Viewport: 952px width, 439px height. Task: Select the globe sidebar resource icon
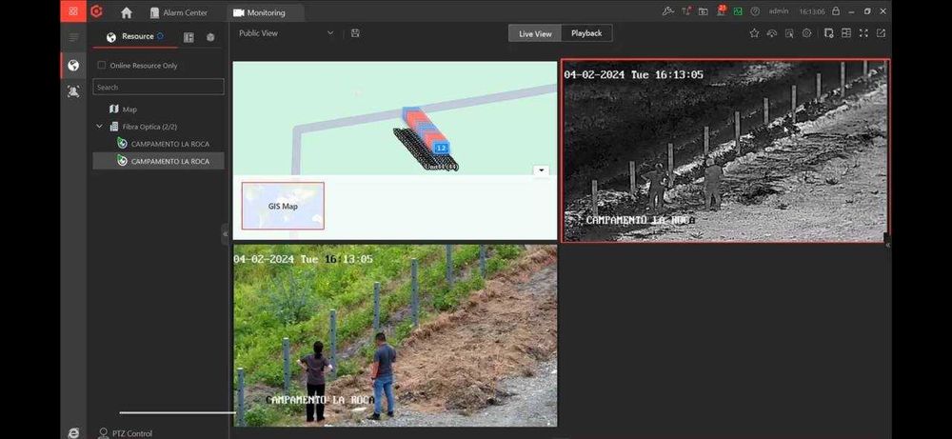[x=73, y=66]
